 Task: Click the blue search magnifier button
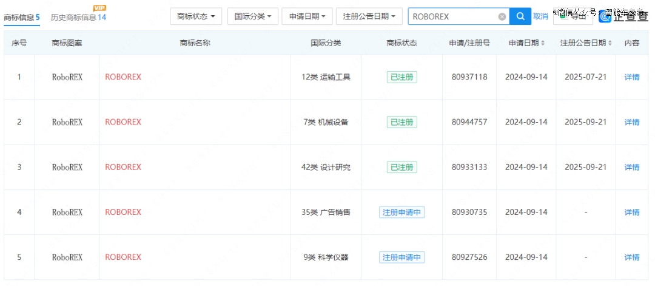(520, 16)
